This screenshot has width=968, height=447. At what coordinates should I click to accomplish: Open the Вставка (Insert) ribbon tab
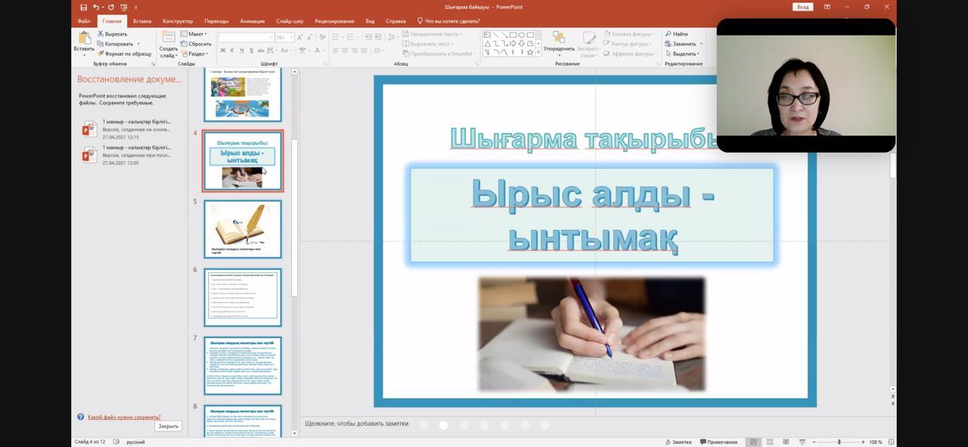(142, 21)
